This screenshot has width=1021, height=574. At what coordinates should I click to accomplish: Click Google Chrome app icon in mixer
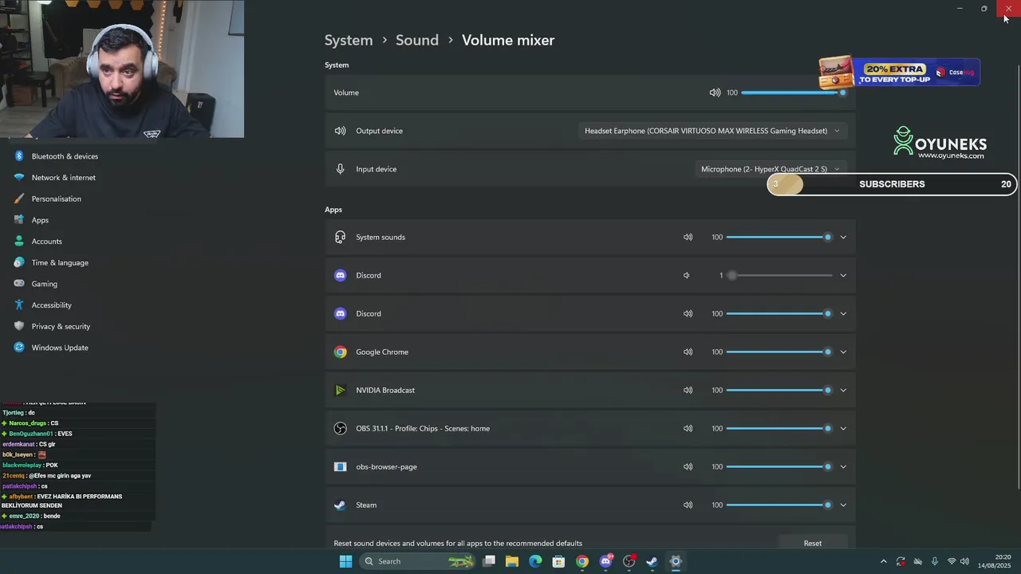(x=341, y=352)
